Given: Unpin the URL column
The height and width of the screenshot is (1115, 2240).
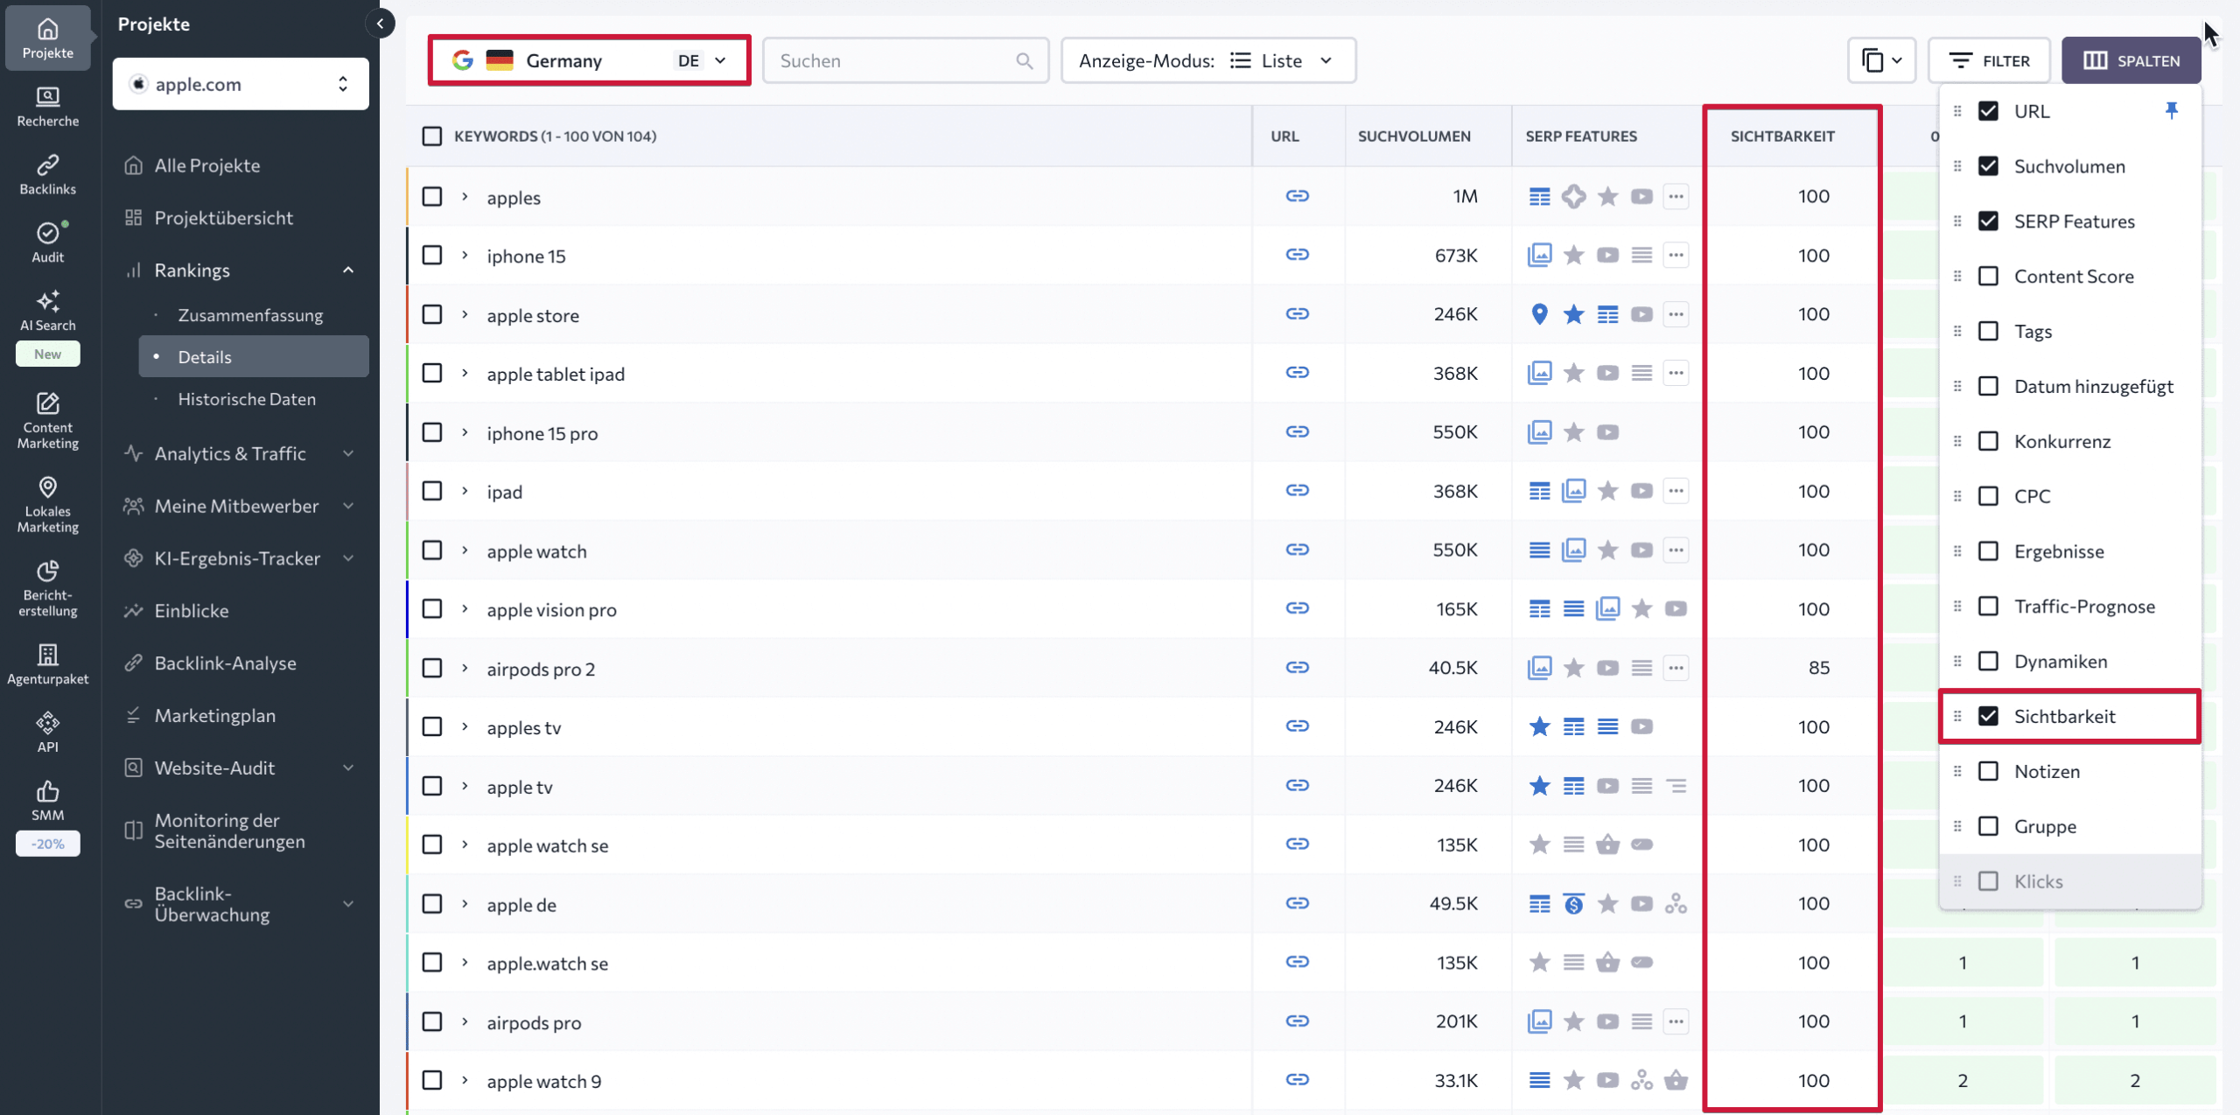Looking at the screenshot, I should point(2173,110).
